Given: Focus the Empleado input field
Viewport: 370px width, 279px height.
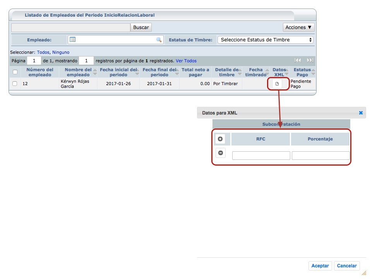Looking at the screenshot, I should 116,39.
